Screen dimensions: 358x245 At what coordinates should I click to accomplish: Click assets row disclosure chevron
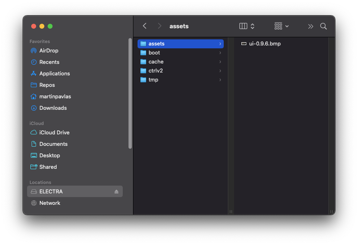coord(220,44)
